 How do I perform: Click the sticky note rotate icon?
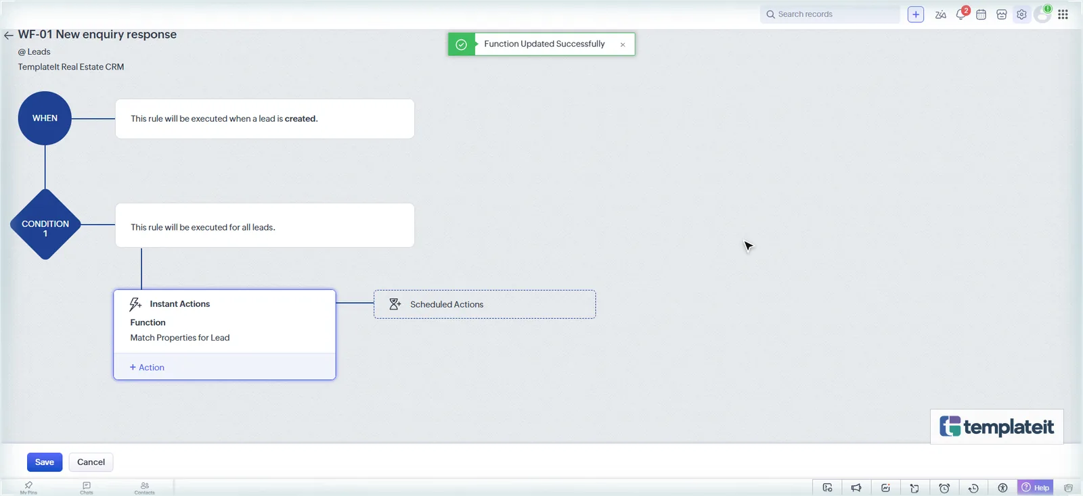click(x=914, y=488)
